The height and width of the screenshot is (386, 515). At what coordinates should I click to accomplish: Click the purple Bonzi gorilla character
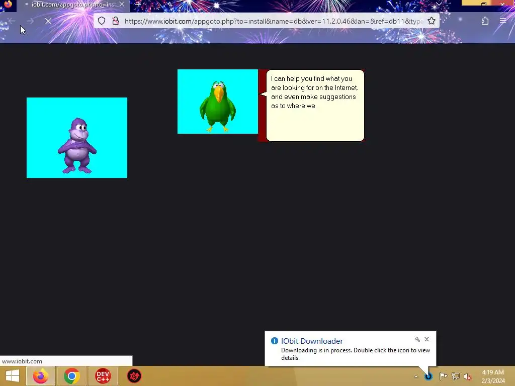click(x=77, y=145)
